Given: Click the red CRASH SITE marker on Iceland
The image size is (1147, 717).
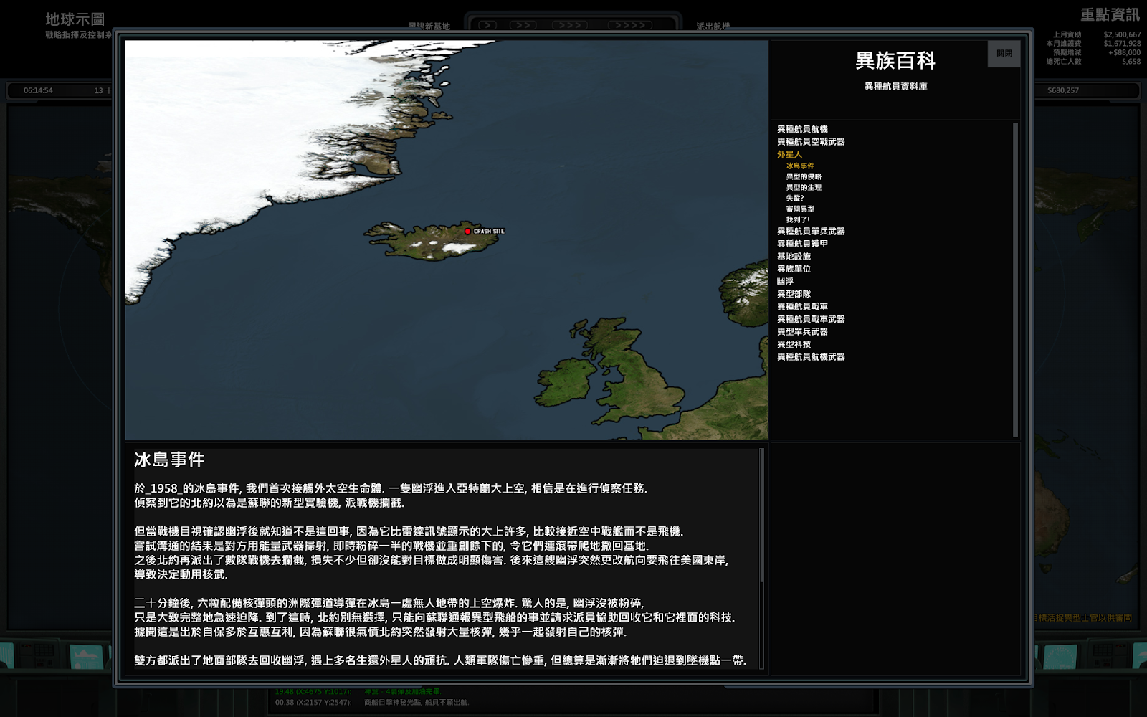Looking at the screenshot, I should click(x=467, y=231).
